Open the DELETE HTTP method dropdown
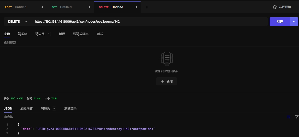 click(17, 22)
